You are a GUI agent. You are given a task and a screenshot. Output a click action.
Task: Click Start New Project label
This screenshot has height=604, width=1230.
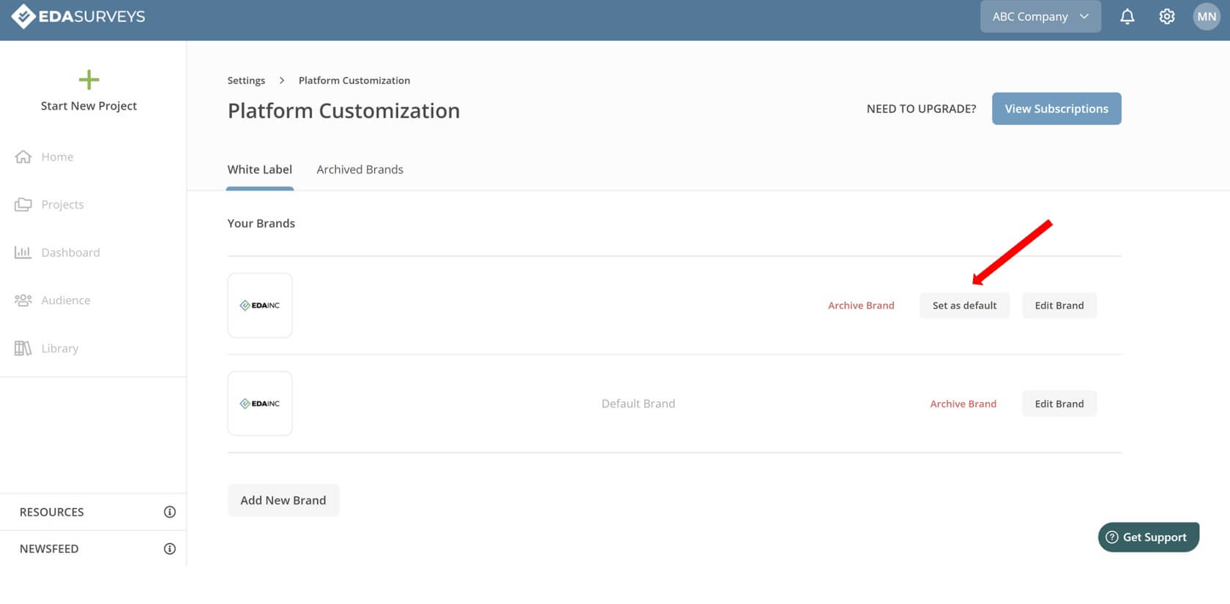pos(89,106)
